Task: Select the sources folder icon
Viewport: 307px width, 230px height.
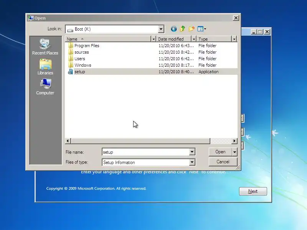Action: [x=71, y=52]
